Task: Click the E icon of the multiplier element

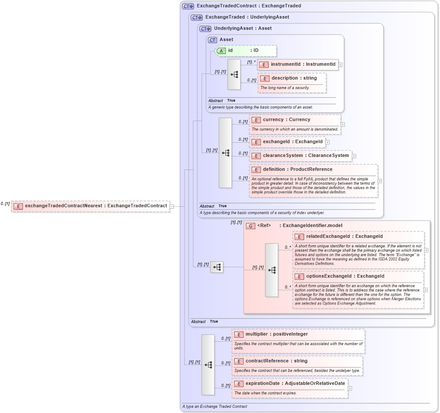Action: 238,334
